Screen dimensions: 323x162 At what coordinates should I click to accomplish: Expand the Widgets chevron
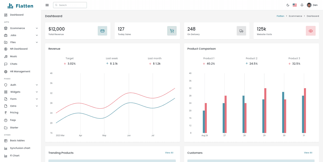[x=37, y=92]
